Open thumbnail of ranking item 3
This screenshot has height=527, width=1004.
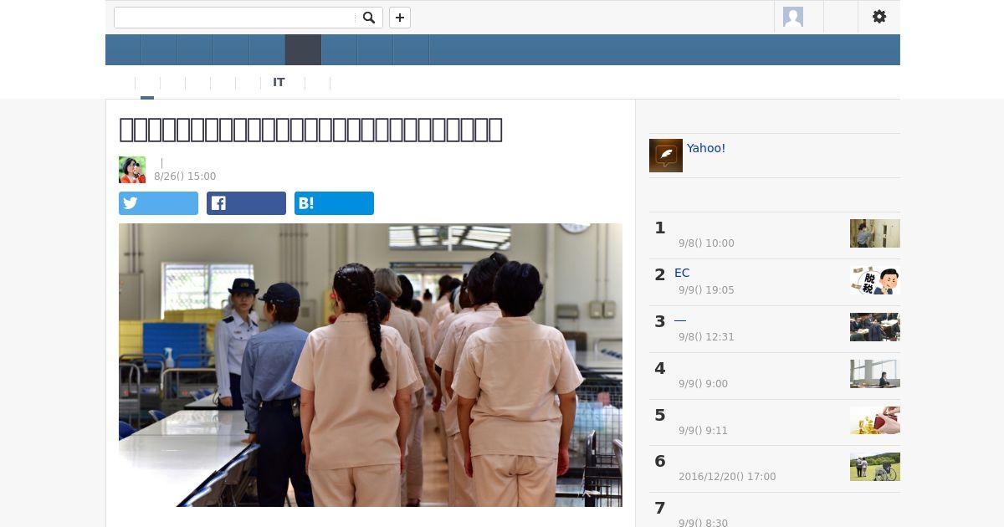(x=875, y=327)
